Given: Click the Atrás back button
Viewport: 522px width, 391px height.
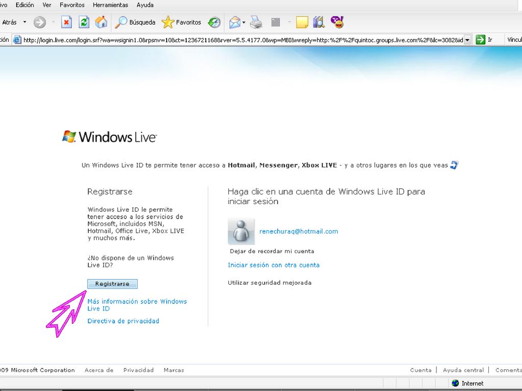Looking at the screenshot, I should [9, 22].
